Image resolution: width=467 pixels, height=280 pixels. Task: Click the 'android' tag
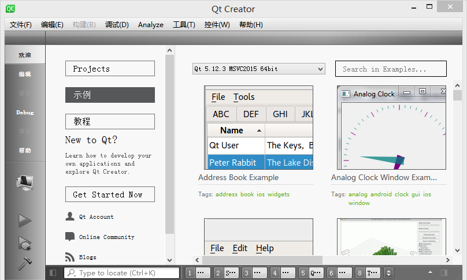point(381,195)
